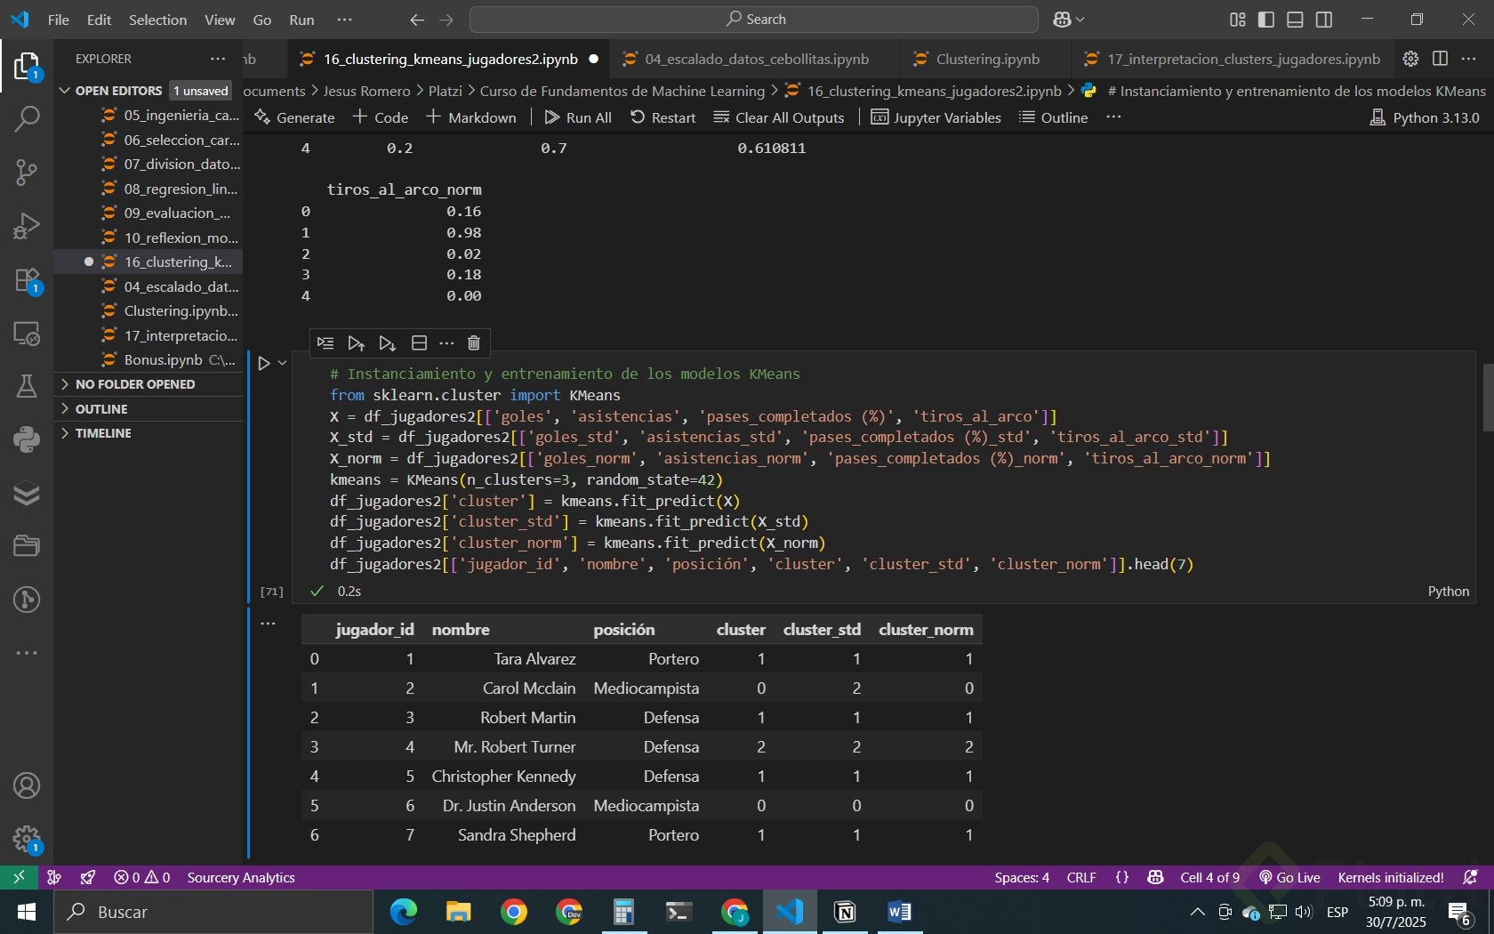Image resolution: width=1494 pixels, height=934 pixels.
Task: Switch to the Clustering.ipynb tab
Action: [x=987, y=59]
